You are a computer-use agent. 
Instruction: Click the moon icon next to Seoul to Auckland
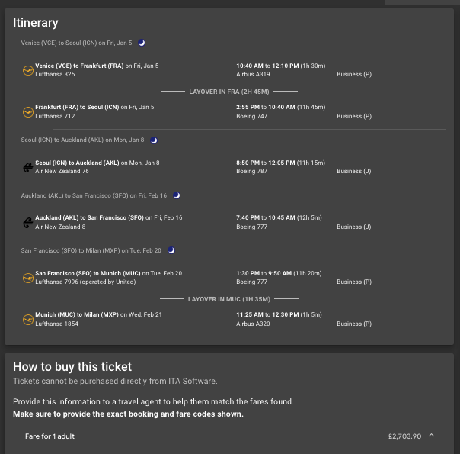tap(154, 140)
